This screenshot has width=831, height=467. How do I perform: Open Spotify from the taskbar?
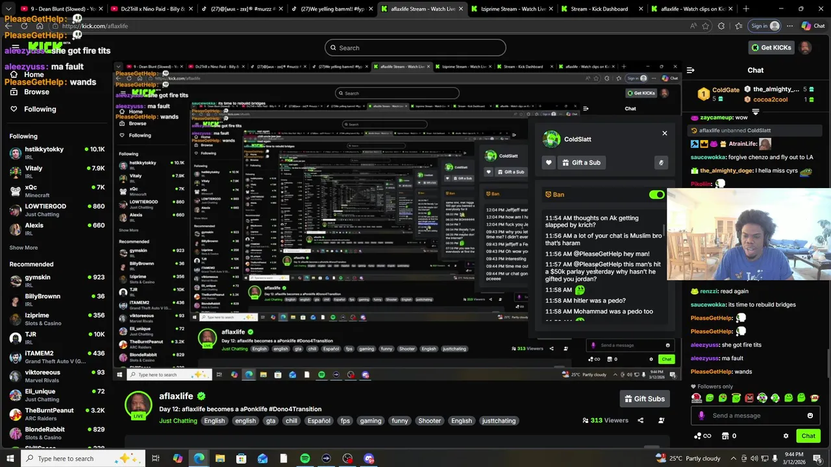point(305,459)
